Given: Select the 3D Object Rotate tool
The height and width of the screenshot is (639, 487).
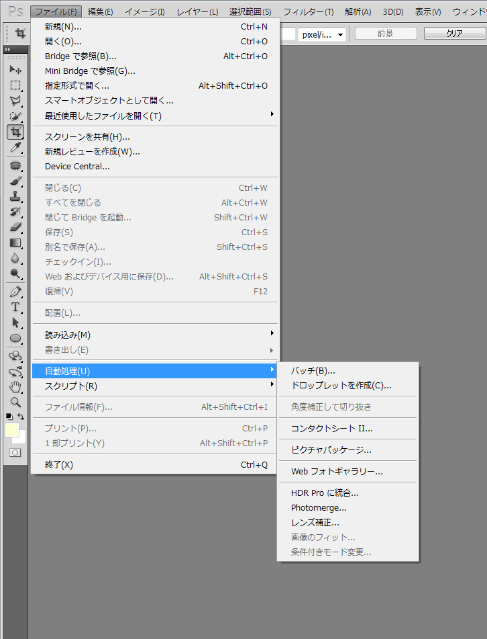Looking at the screenshot, I should [15, 356].
